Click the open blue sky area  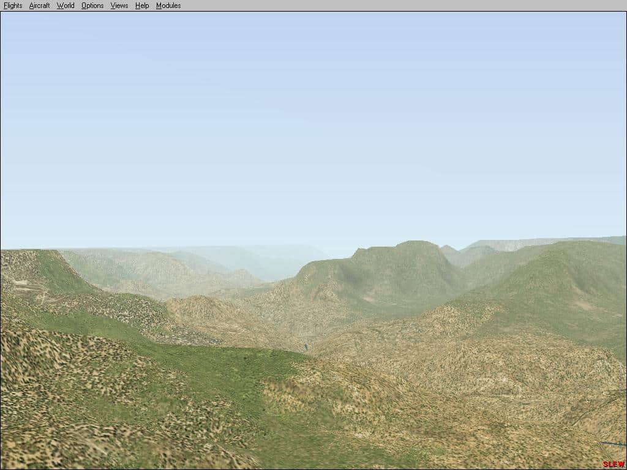[x=306, y=122]
